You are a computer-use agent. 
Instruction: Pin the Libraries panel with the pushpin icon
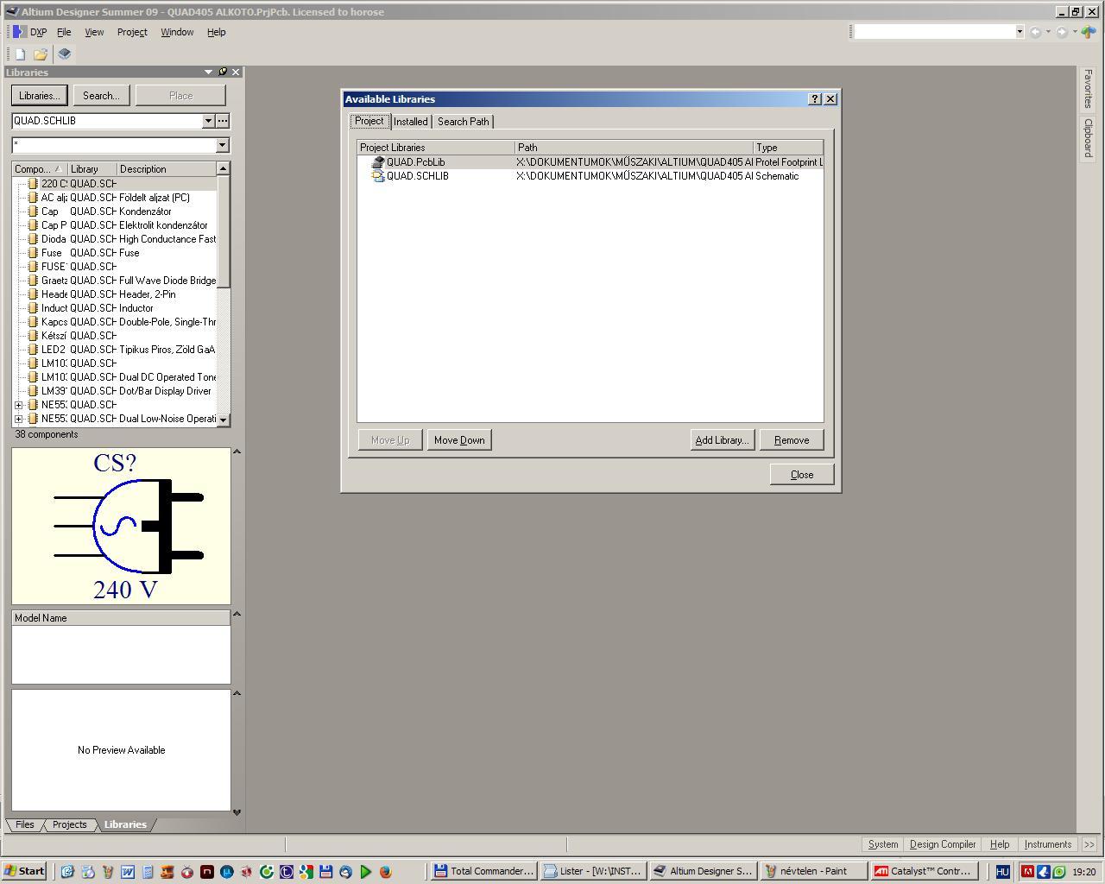(223, 72)
